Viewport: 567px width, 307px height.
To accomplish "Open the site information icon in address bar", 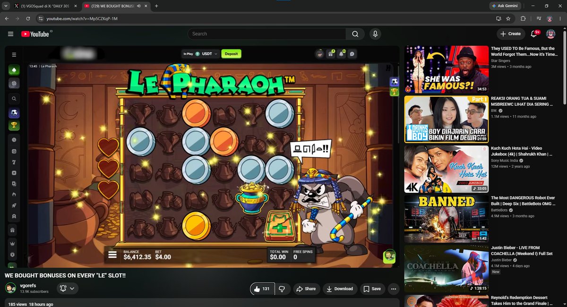I will [x=41, y=18].
